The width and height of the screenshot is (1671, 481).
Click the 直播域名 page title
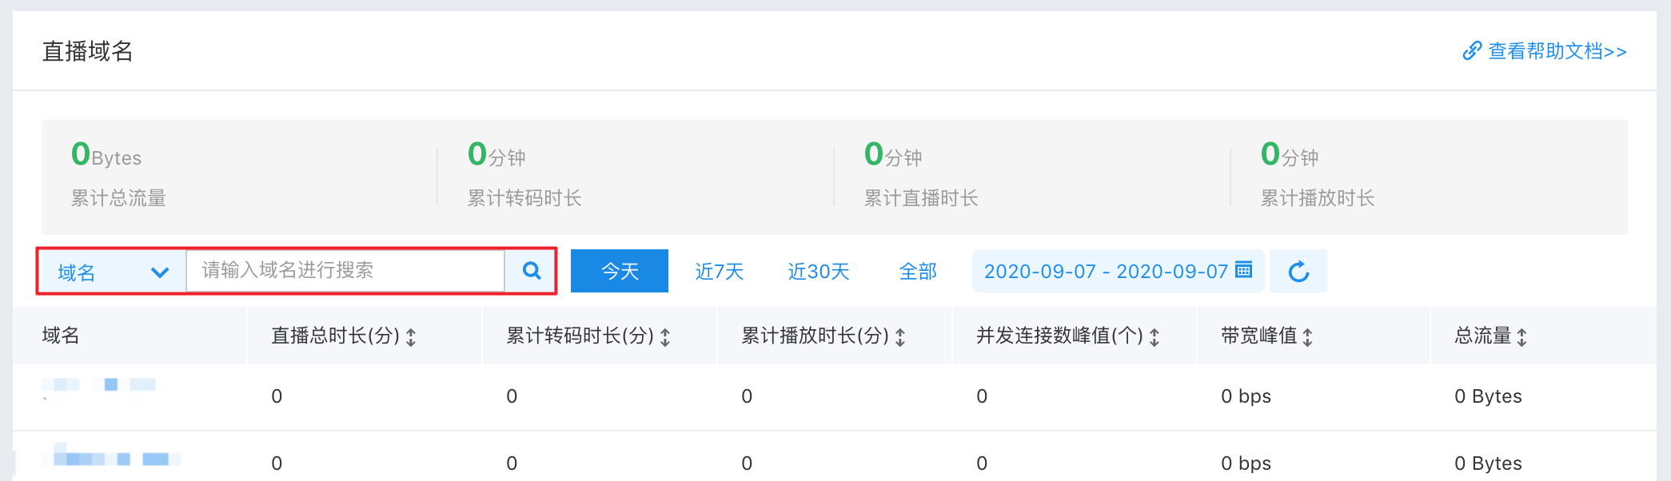(x=87, y=51)
